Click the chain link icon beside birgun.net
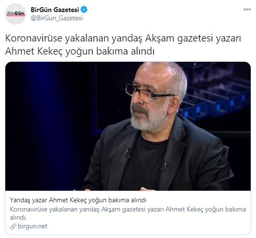Viewport: 256px width, 238px height. pos(13,226)
